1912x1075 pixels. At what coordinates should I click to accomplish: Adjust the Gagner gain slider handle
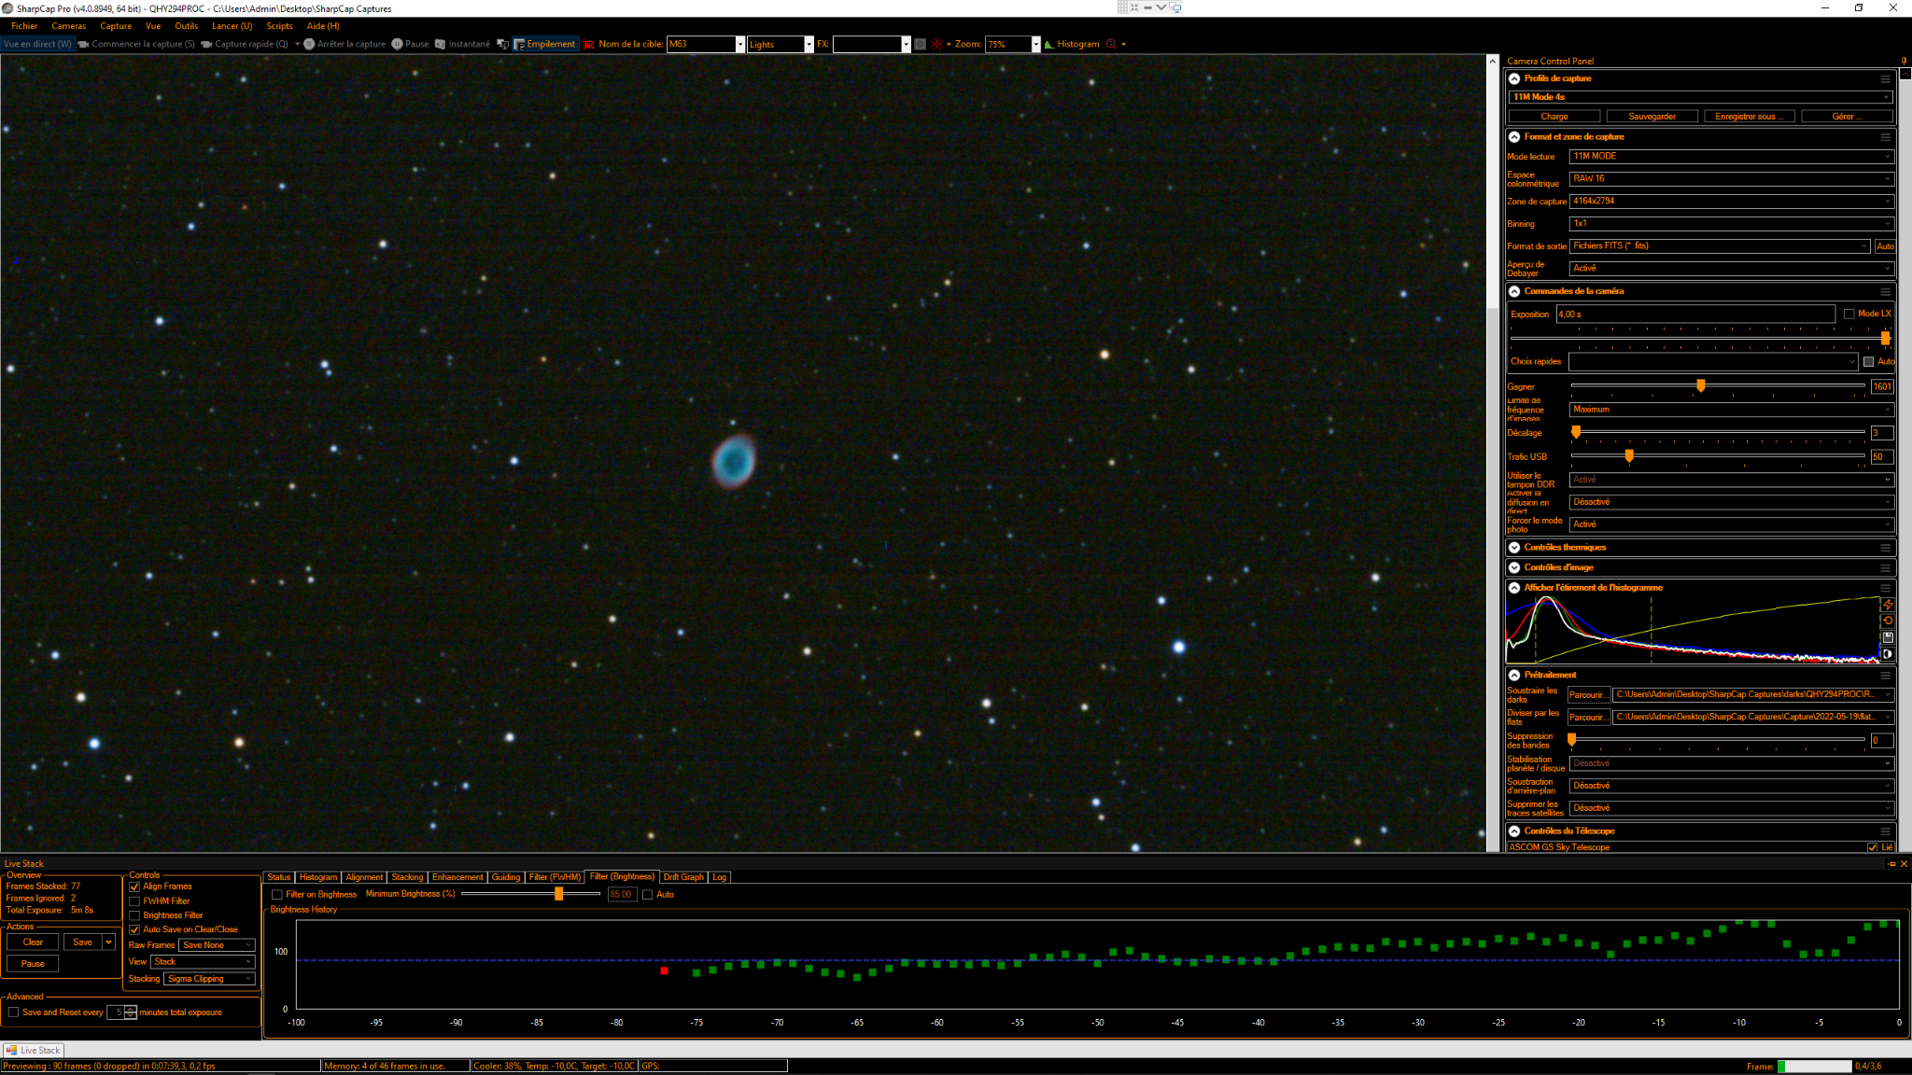1701,385
